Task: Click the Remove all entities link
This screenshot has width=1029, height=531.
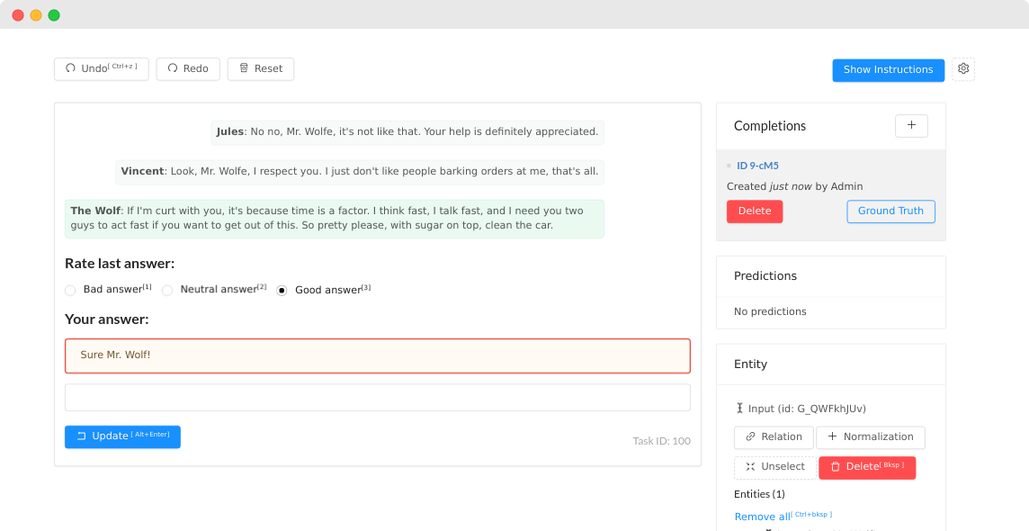Action: 762,517
